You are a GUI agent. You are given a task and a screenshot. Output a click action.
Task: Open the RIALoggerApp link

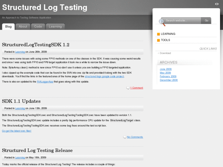[x=45, y=82]
